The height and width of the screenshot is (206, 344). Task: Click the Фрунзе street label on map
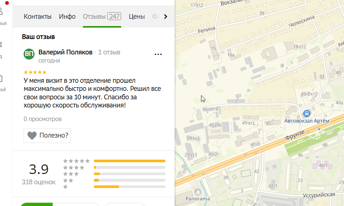(295, 135)
